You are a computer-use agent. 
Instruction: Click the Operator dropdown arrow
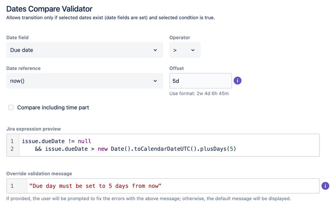point(193,50)
